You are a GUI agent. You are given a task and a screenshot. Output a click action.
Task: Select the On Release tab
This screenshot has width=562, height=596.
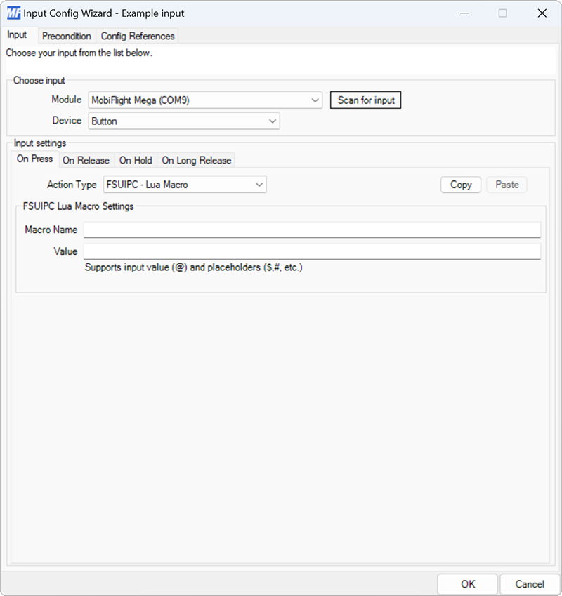pyautogui.click(x=86, y=160)
